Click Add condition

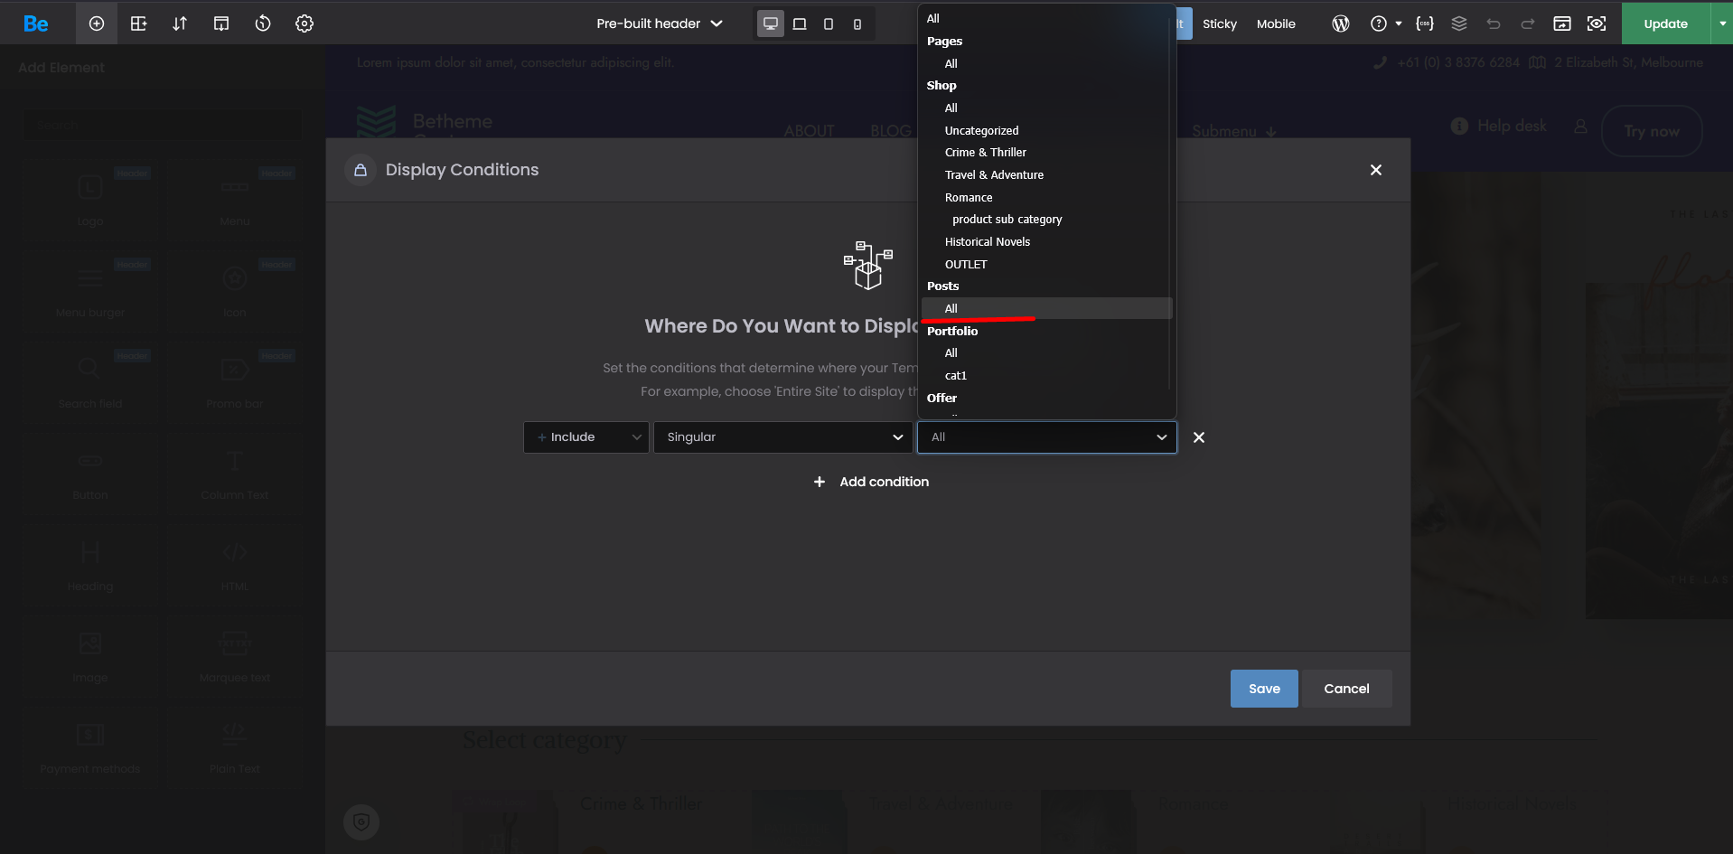click(x=872, y=482)
